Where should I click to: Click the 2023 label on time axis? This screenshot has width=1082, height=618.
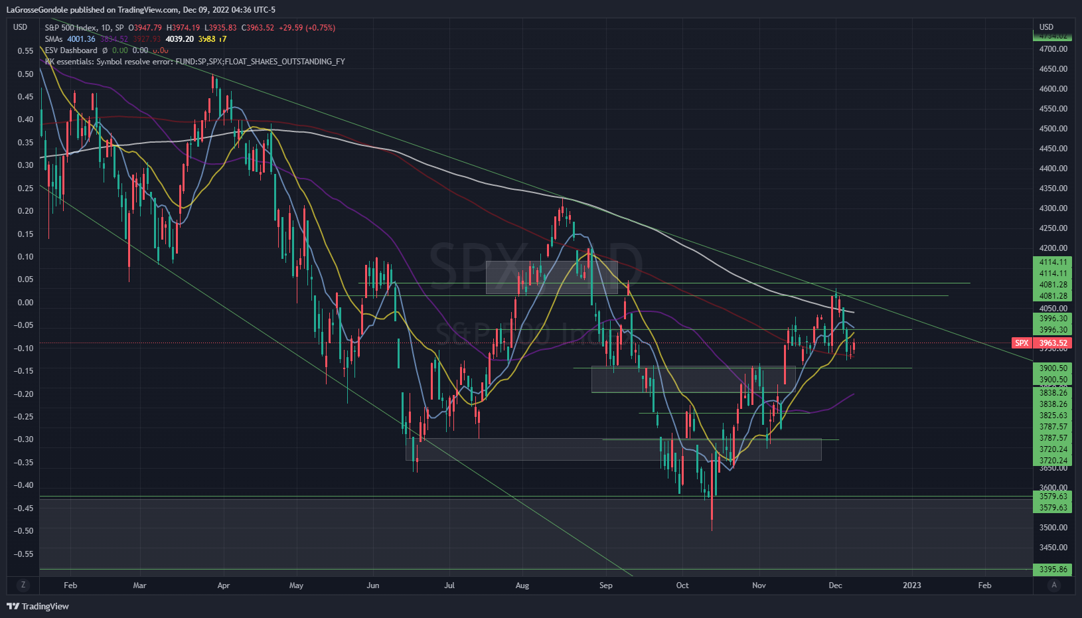click(x=912, y=585)
